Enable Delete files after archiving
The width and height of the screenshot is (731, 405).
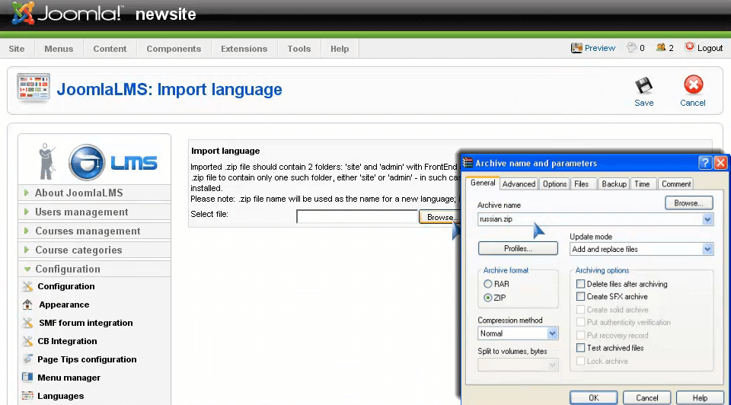580,284
